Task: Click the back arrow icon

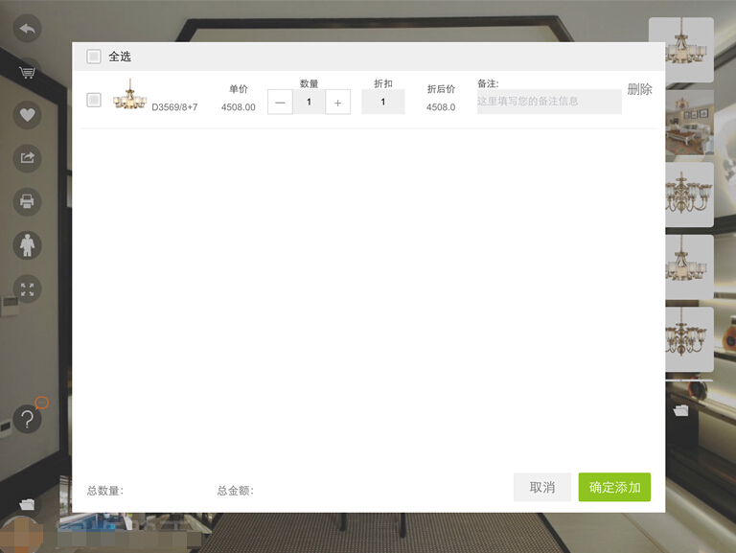Action: (x=27, y=29)
